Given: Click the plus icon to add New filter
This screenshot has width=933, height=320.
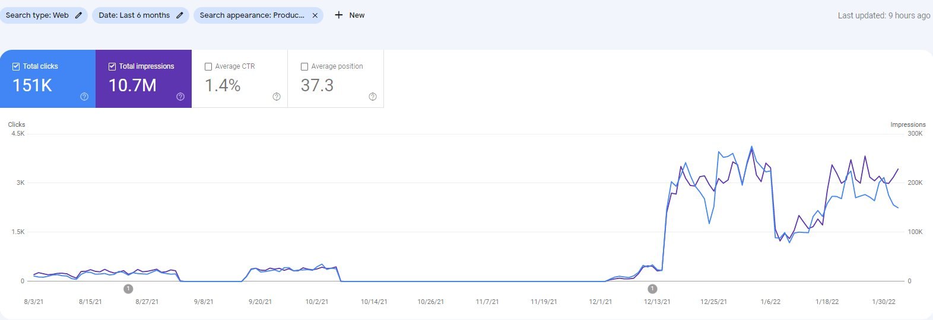Looking at the screenshot, I should pyautogui.click(x=339, y=15).
